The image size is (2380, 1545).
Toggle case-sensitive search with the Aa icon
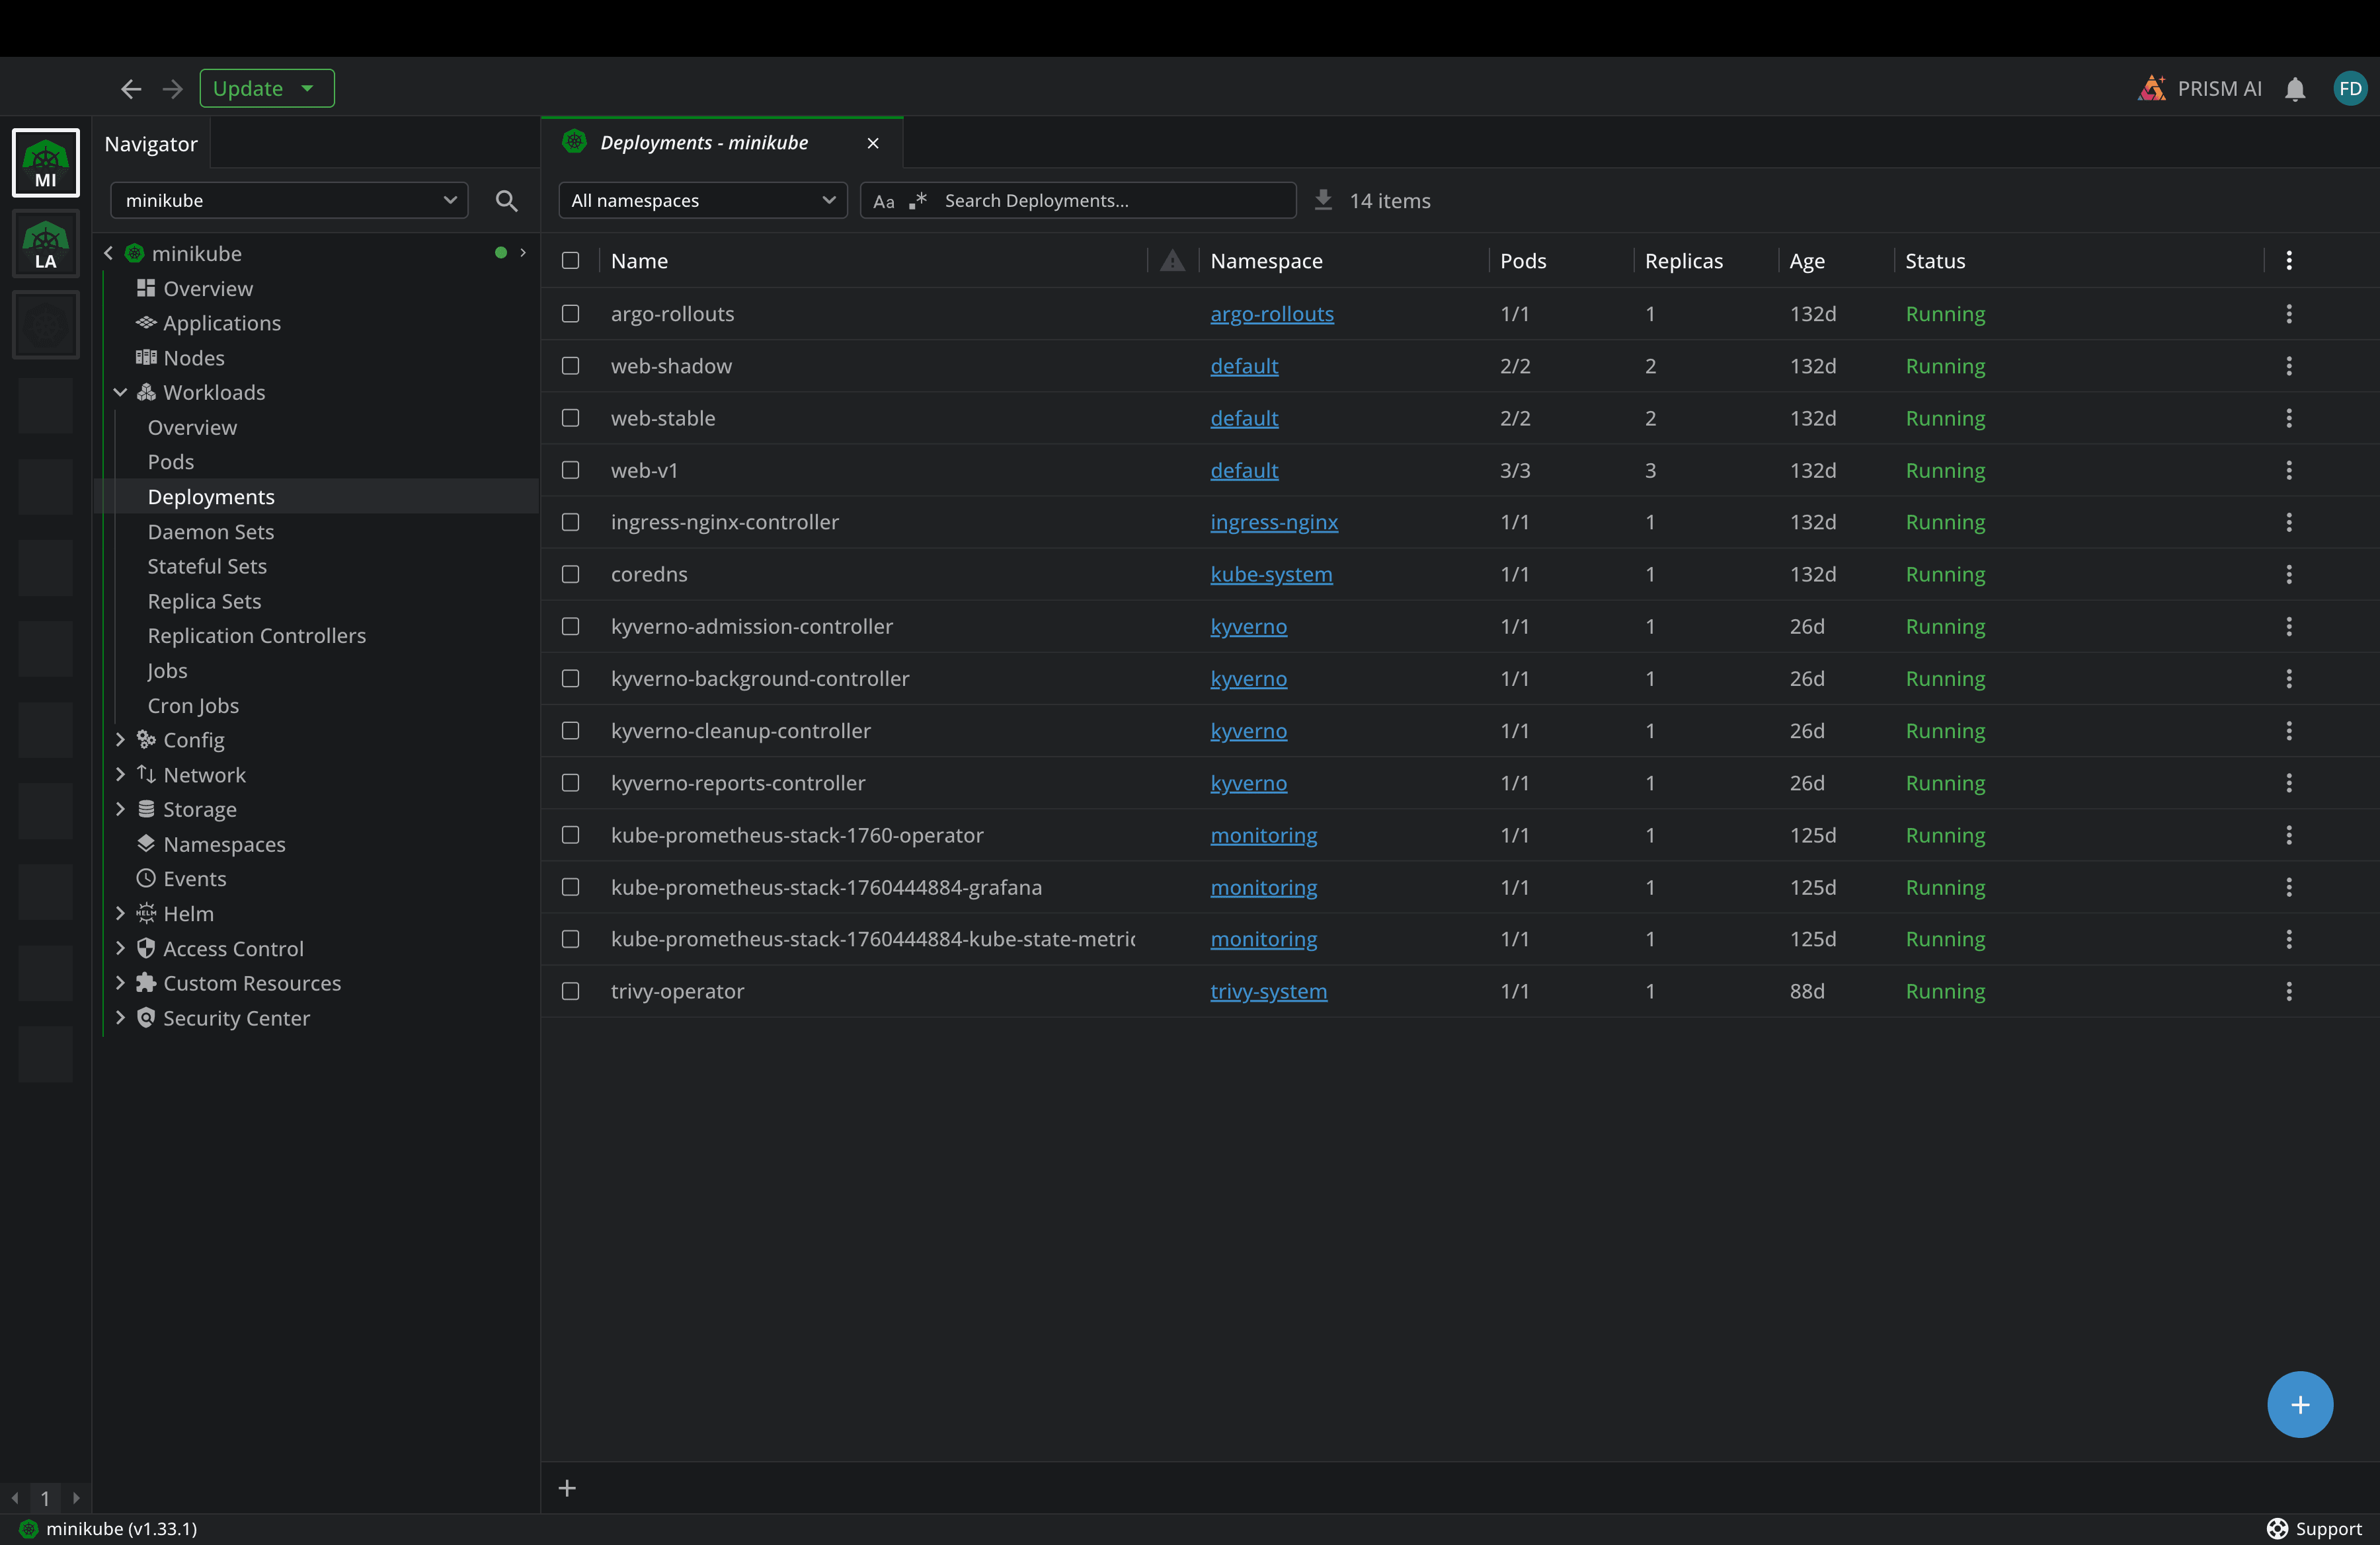[884, 201]
